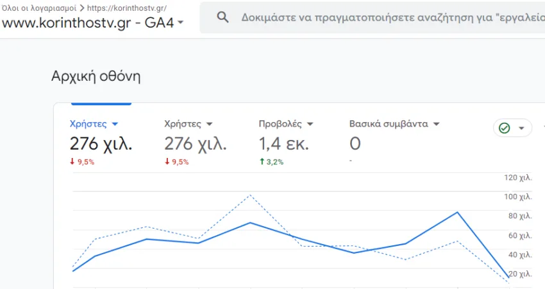
Task: Open the property selector dropdown arrow near GA4
Action: pos(180,22)
